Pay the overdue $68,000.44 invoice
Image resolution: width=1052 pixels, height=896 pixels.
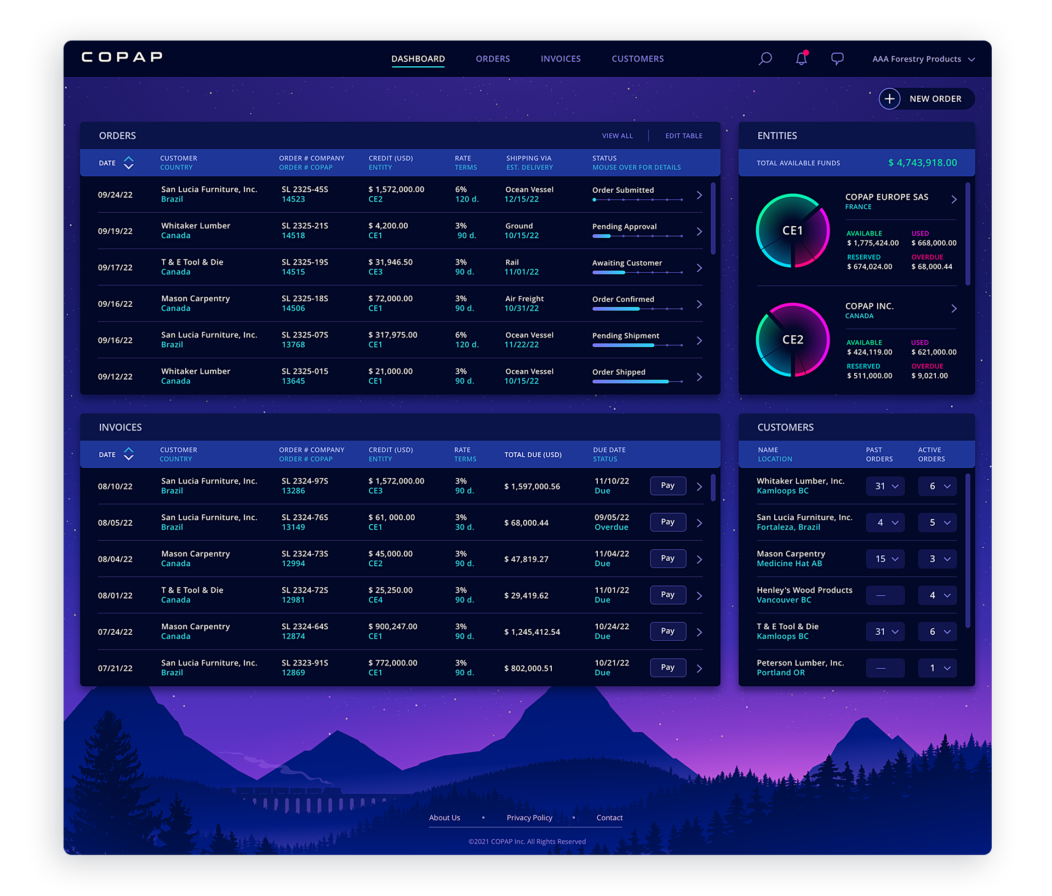point(667,522)
